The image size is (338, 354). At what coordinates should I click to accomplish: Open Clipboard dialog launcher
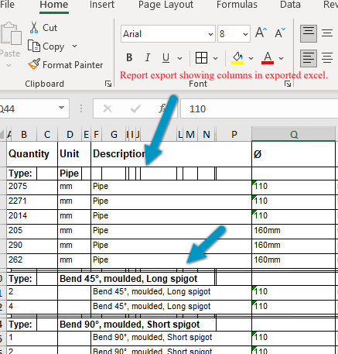[108, 84]
